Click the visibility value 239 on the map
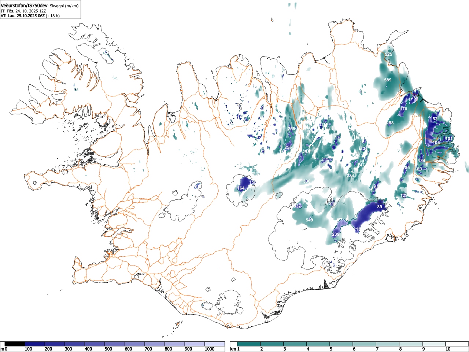The height and width of the screenshot is (352, 469). [x=336, y=234]
